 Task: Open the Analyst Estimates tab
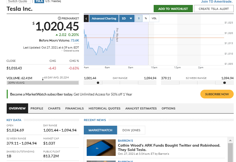tap(141, 109)
